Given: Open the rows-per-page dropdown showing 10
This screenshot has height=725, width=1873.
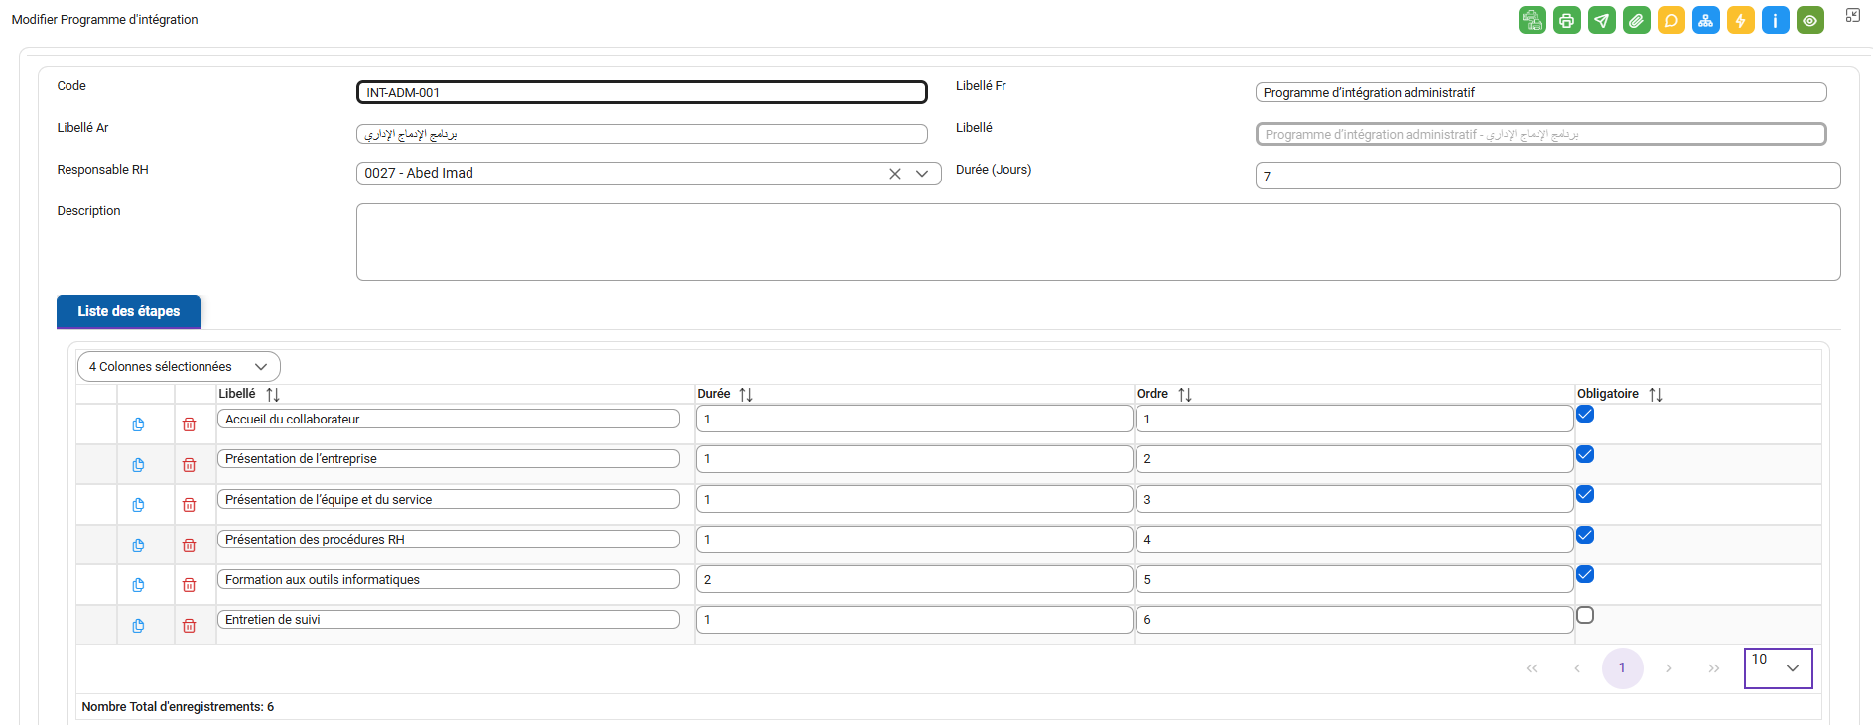Looking at the screenshot, I should pyautogui.click(x=1779, y=667).
